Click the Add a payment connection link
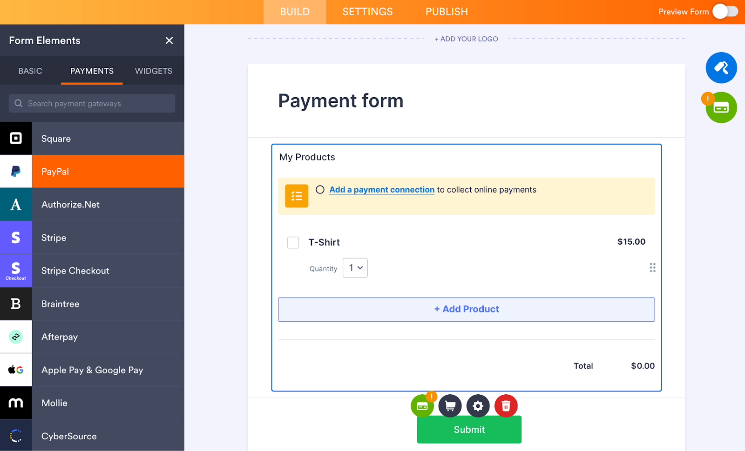This screenshot has height=451, width=745. click(x=381, y=189)
